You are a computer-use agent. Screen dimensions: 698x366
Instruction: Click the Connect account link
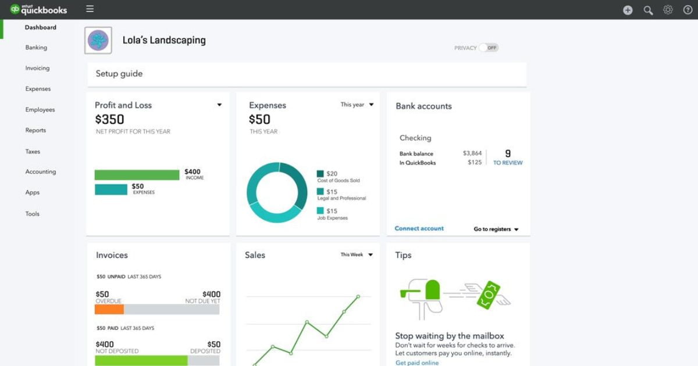click(419, 228)
